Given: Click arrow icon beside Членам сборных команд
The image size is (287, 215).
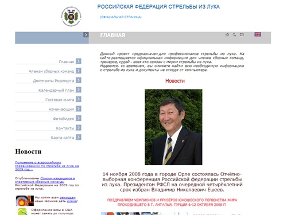Looking at the screenshot, I should (x=79, y=71).
